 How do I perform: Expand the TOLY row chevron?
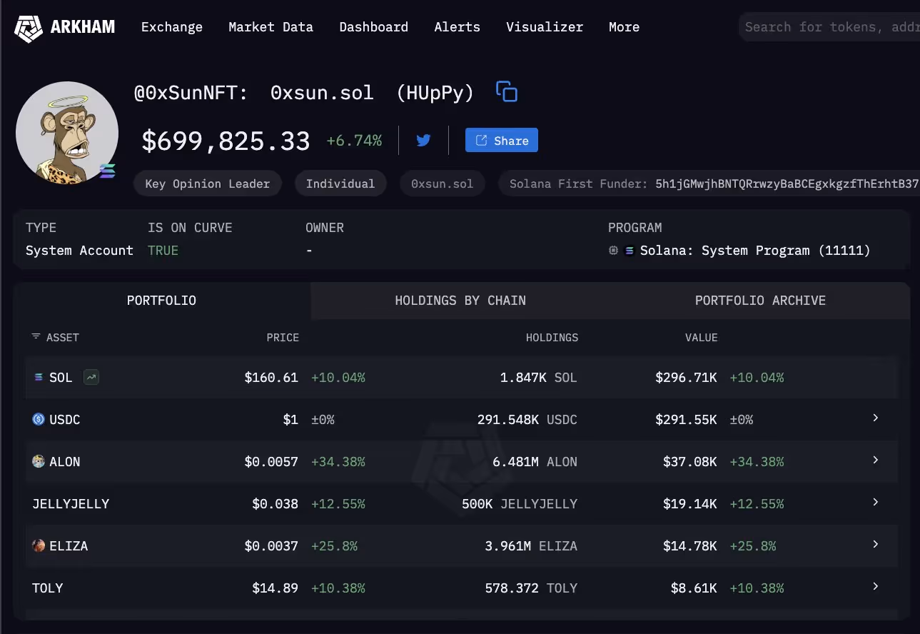(876, 586)
